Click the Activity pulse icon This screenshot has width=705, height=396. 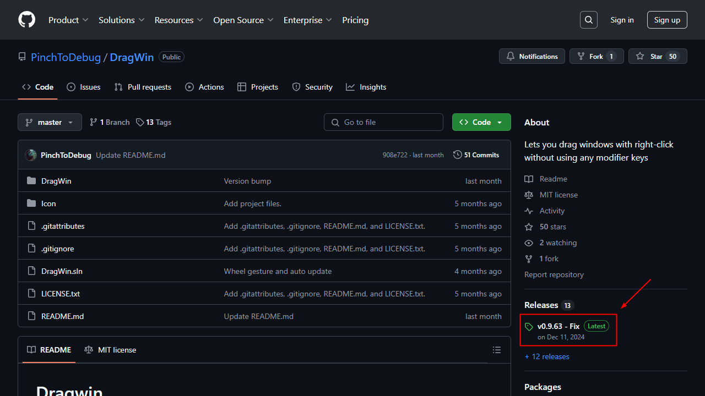[529, 211]
